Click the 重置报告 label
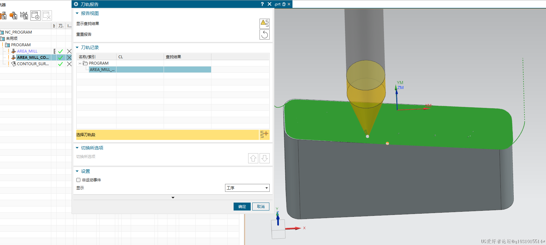 [84, 34]
